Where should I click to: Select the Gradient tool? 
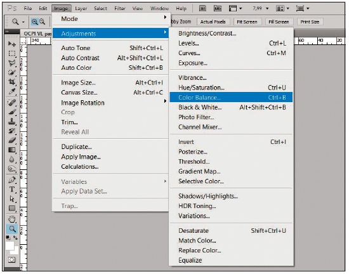12,150
